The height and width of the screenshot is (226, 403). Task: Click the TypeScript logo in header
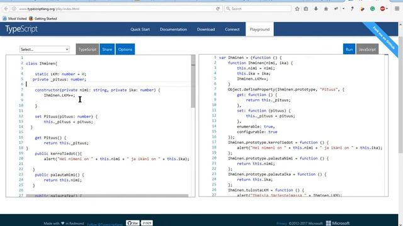tap(21, 29)
